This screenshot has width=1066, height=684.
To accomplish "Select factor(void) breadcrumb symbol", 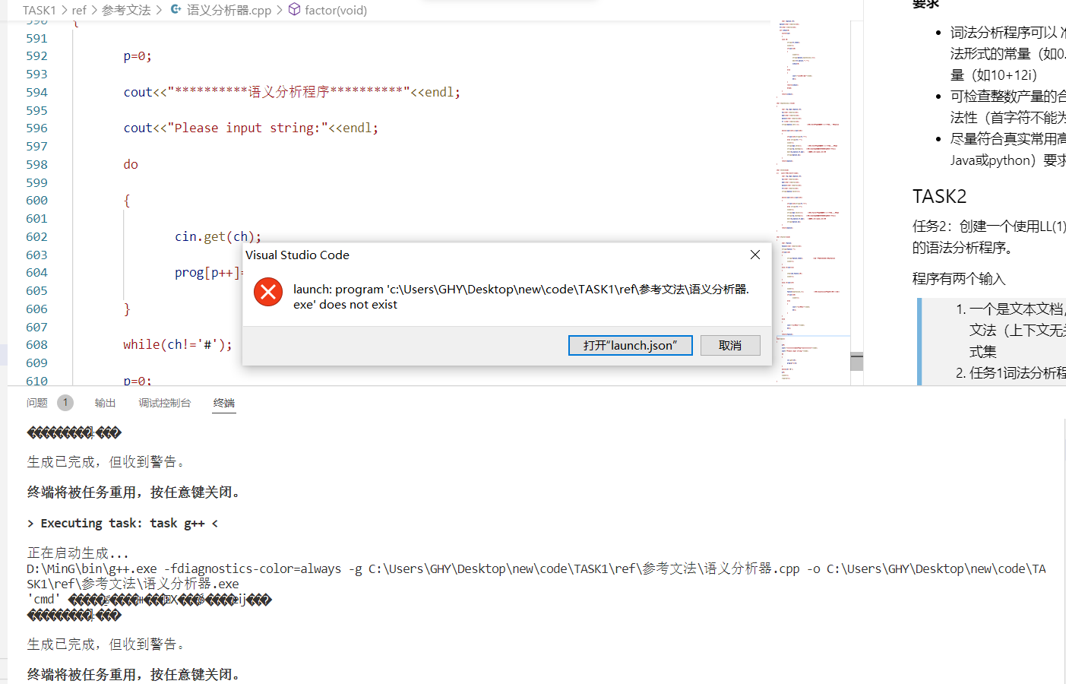I will tap(336, 10).
